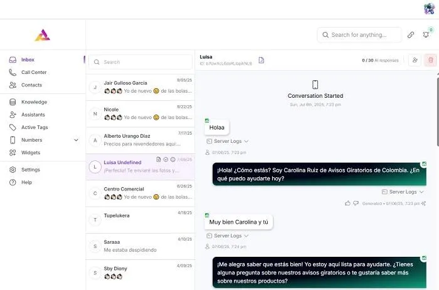Screen dimensions: 439x290
Task: Expand Server Logs under Carolina Ruiz greeting
Action: 403,192
